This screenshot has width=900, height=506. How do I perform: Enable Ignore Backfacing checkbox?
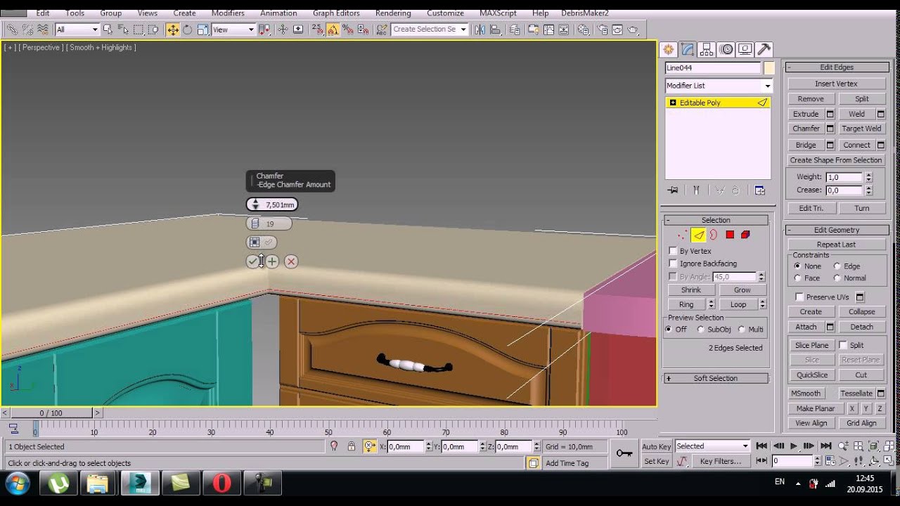673,264
